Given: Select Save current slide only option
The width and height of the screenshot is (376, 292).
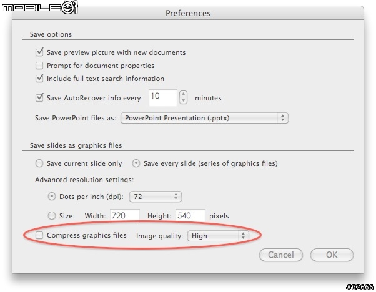Looking at the screenshot, I should 39,163.
